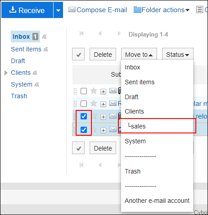Image resolution: width=208 pixels, height=215 pixels.
Task: Click Compose E-mail link
Action: 102,10
